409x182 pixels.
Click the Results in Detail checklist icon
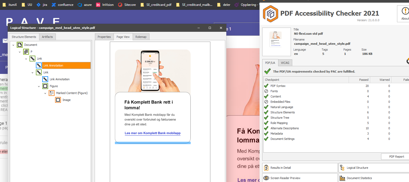tap(266, 168)
